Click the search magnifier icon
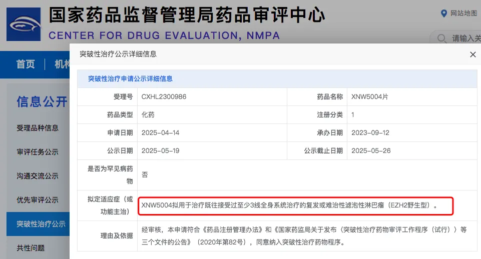The image size is (481, 259). (x=441, y=38)
